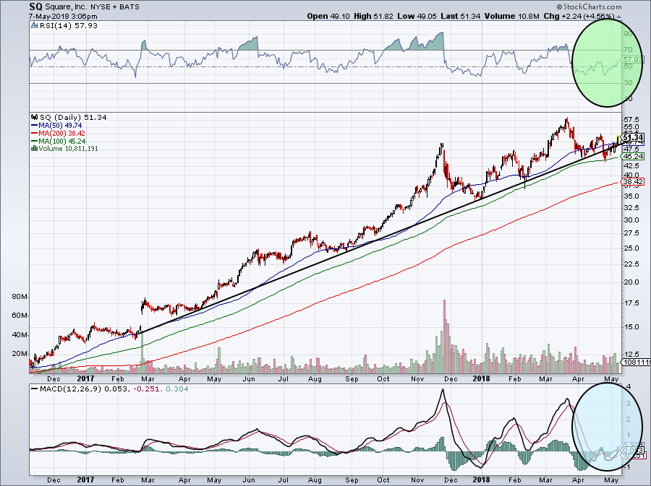The image size is (651, 486).
Task: Click the 2017 year label under the volume bars
Action: click(85, 378)
